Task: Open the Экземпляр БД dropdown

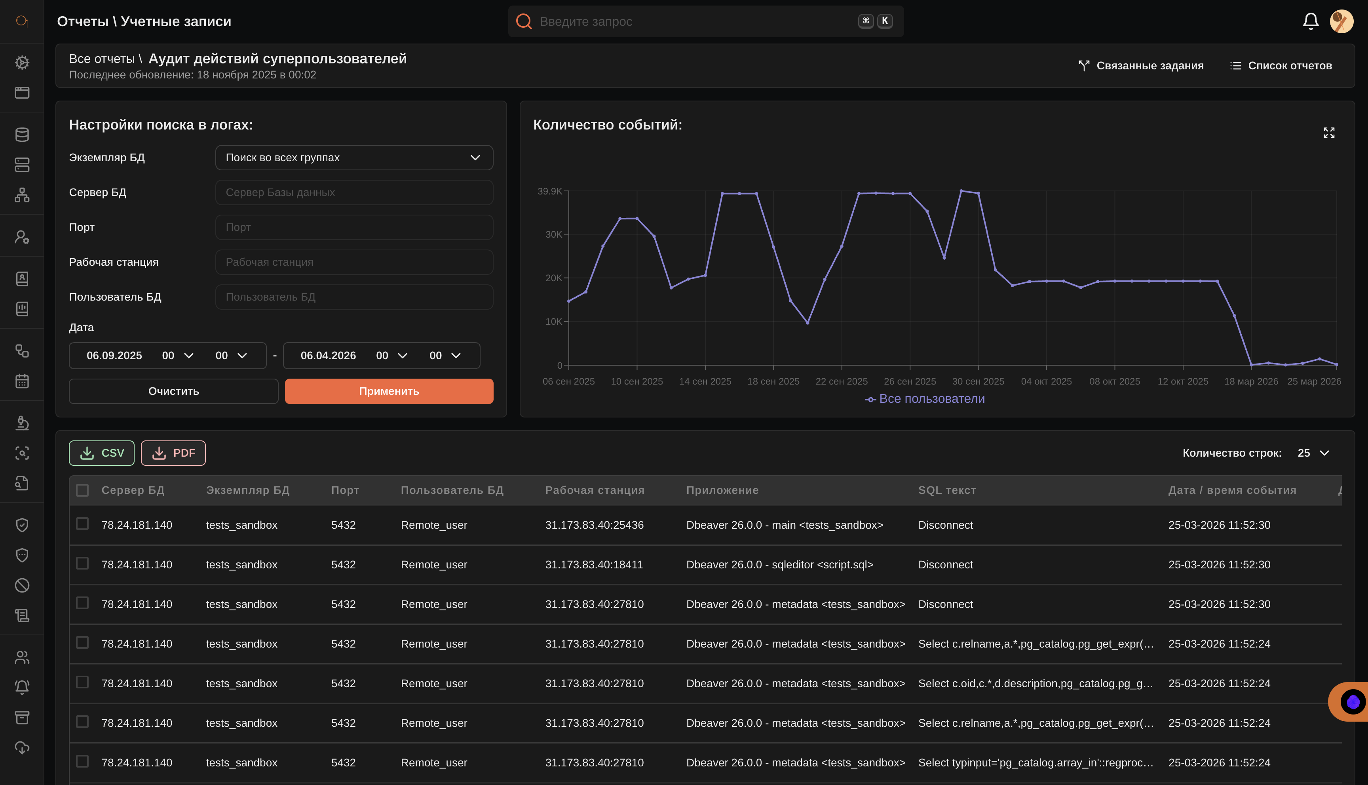Action: click(354, 157)
